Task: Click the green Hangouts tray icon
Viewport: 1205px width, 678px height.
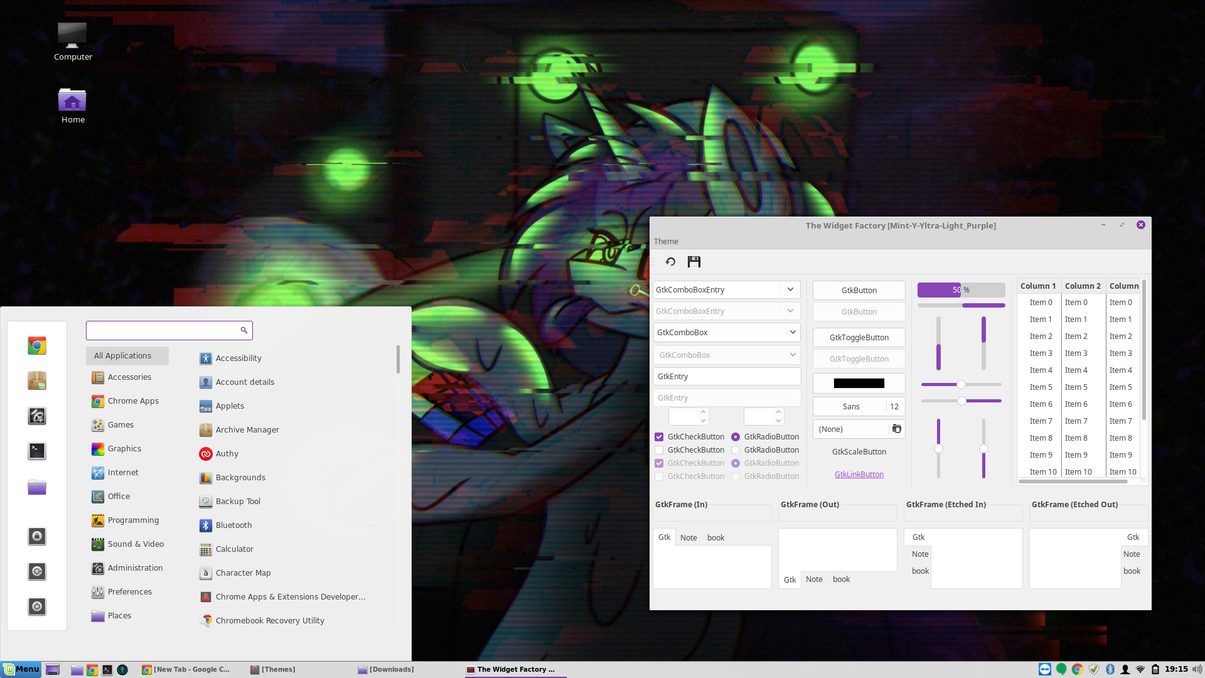Action: pyautogui.click(x=1061, y=669)
